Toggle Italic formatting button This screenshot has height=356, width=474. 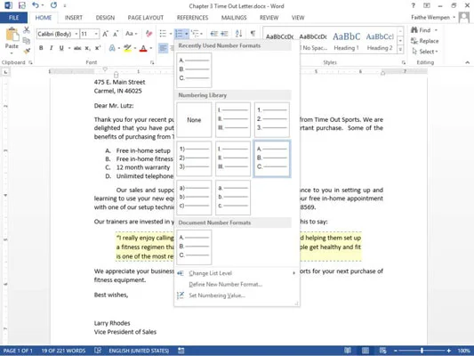click(51, 48)
